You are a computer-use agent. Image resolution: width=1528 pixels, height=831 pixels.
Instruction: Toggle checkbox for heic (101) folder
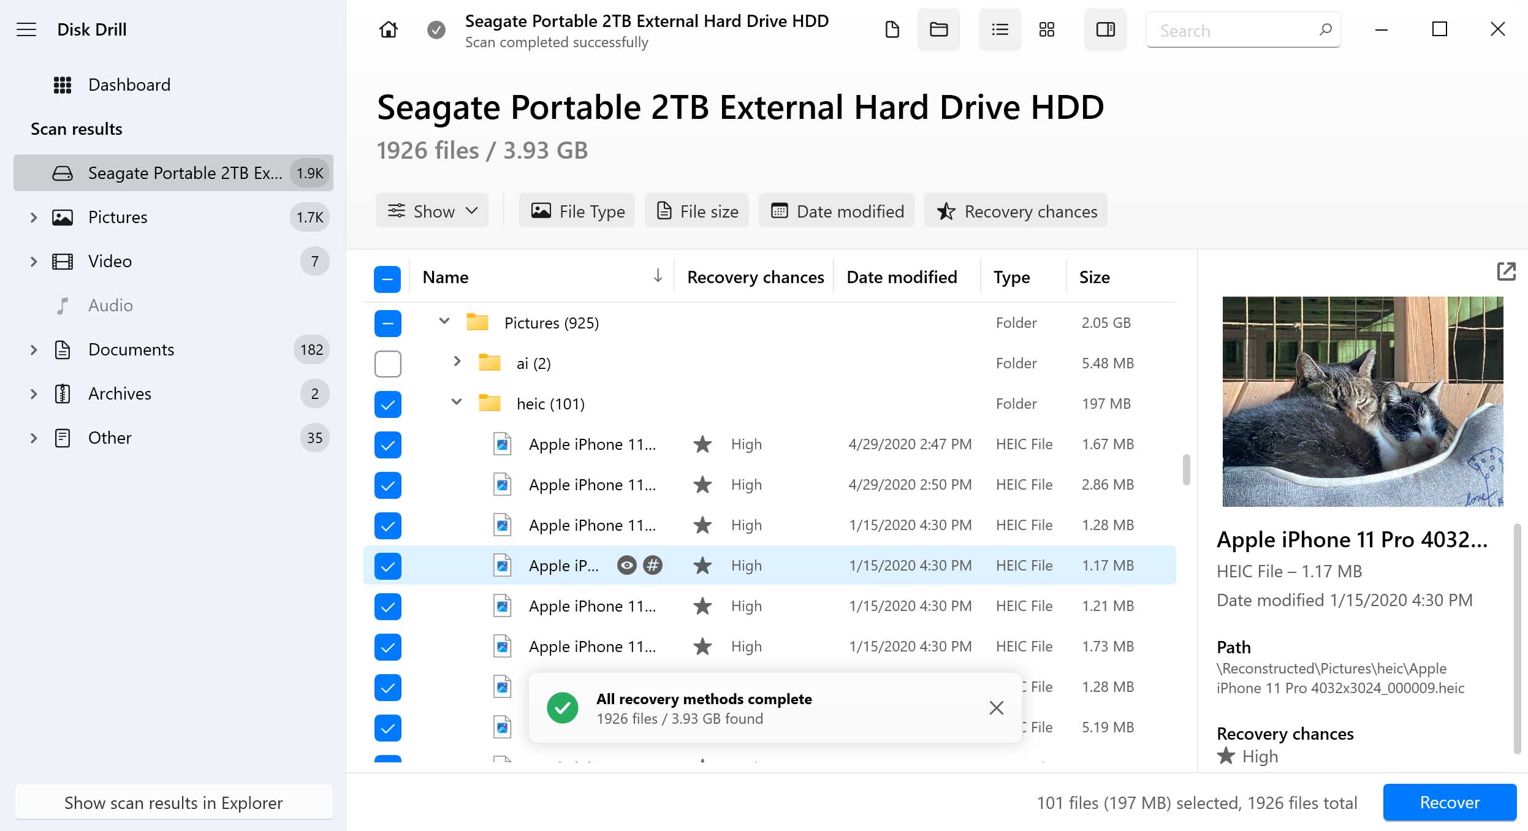click(x=388, y=403)
